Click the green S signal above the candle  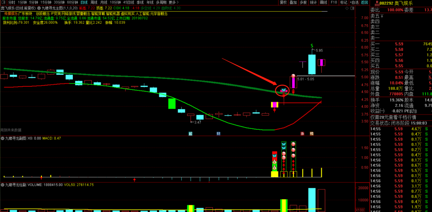pos(312,45)
